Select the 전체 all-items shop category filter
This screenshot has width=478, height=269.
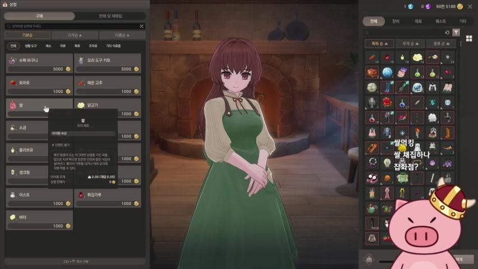tap(13, 46)
